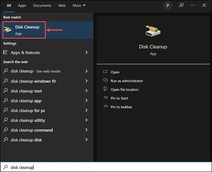Switch to the Apps tab
Screen dimensions: 212x172
click(x=22, y=6)
